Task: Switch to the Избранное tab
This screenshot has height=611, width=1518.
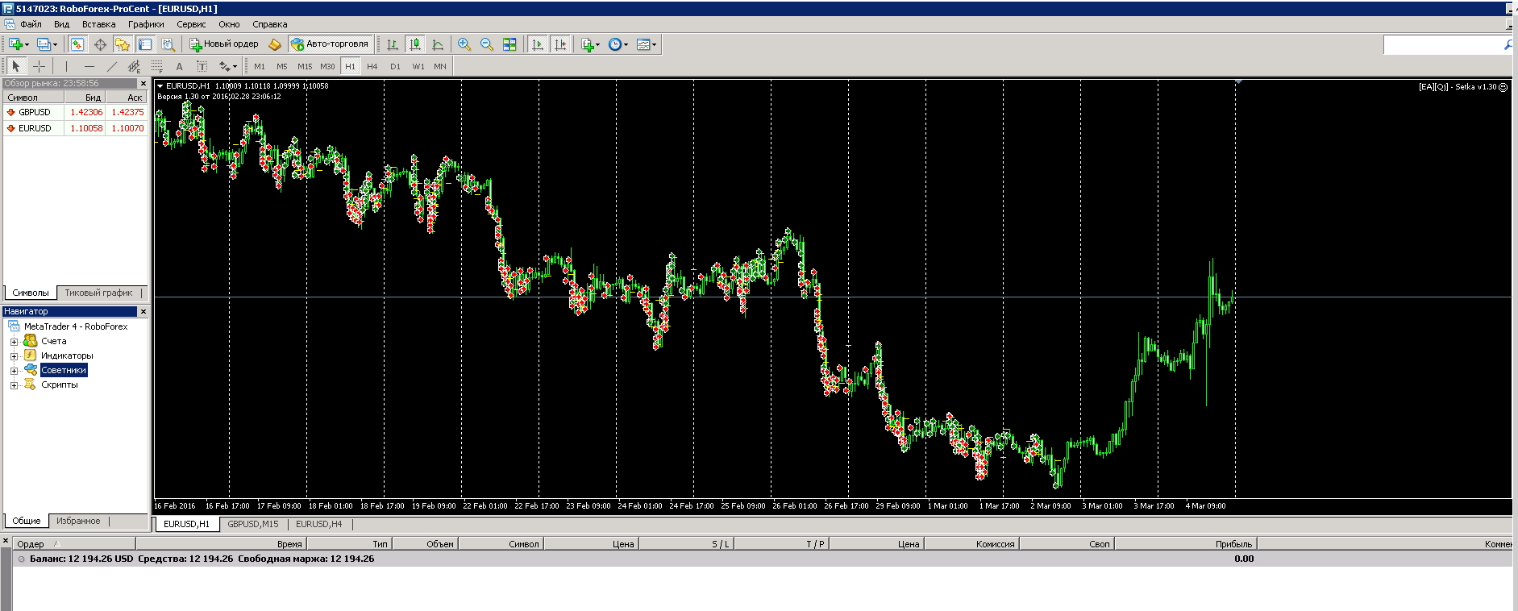Action: tap(78, 521)
